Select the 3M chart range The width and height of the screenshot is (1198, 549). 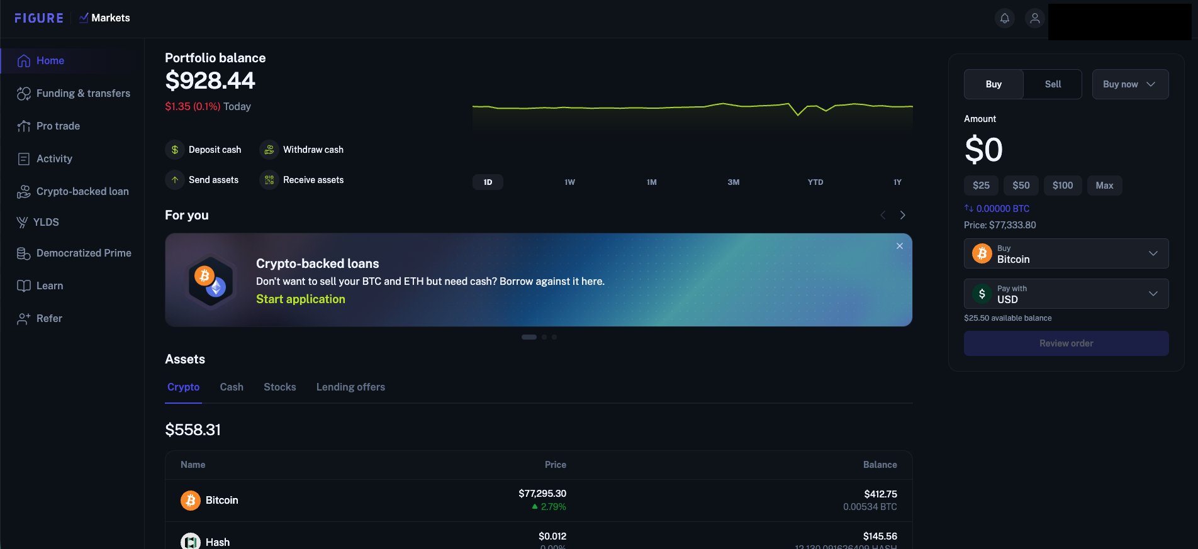[734, 182]
